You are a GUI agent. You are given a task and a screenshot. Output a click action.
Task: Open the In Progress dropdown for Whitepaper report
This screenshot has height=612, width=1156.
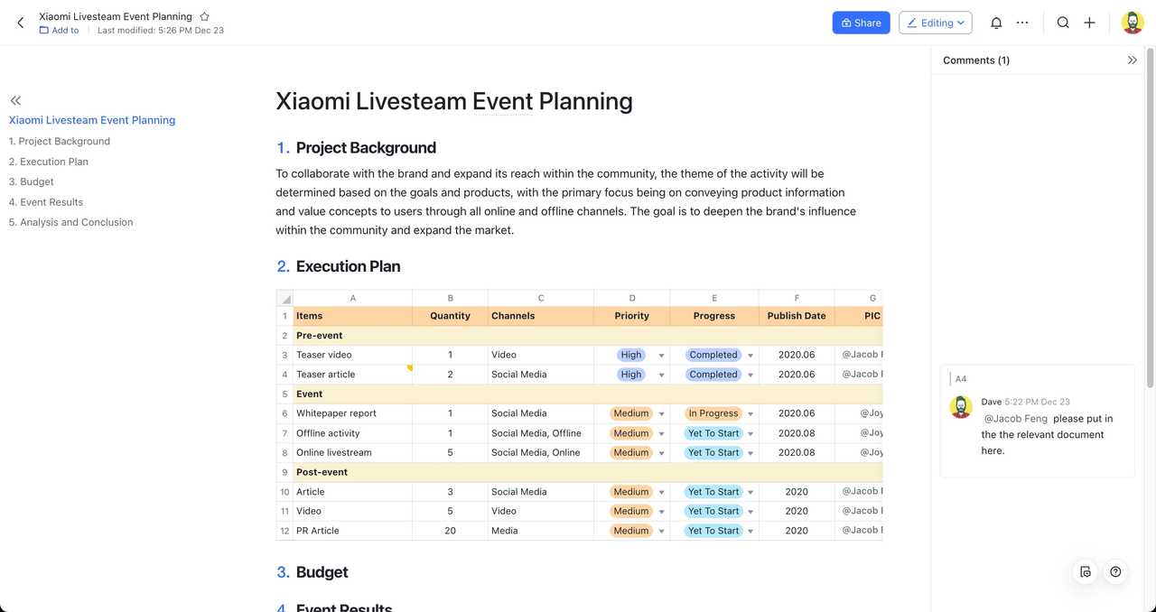point(750,413)
